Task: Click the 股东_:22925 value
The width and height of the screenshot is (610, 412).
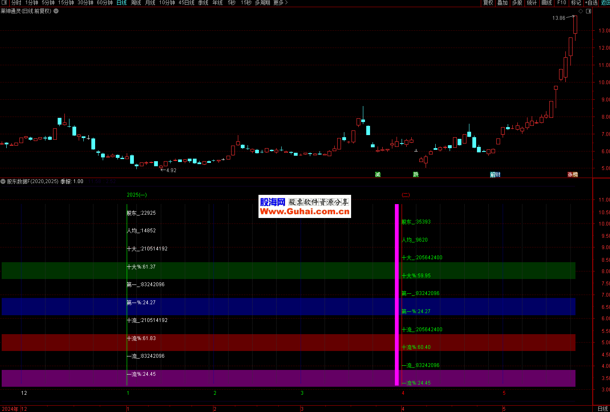Action: pos(141,213)
